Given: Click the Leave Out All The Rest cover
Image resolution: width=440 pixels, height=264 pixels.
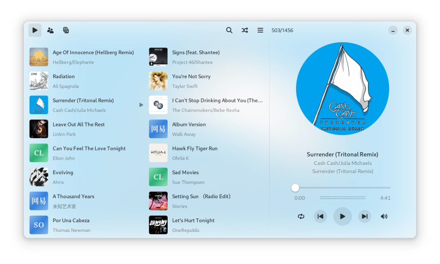Looking at the screenshot, I should 39,129.
